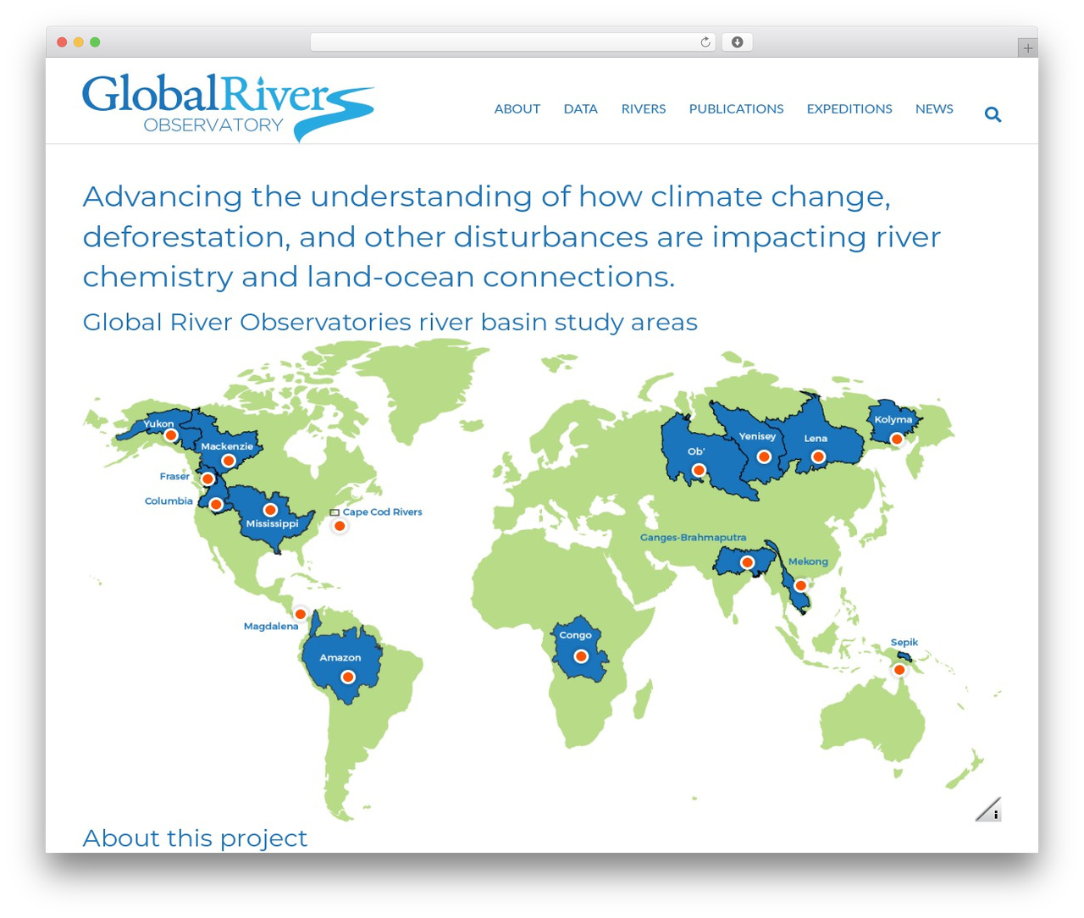This screenshot has height=918, width=1084.
Task: Select the Cape Cod Rivers marker
Action: tap(340, 526)
